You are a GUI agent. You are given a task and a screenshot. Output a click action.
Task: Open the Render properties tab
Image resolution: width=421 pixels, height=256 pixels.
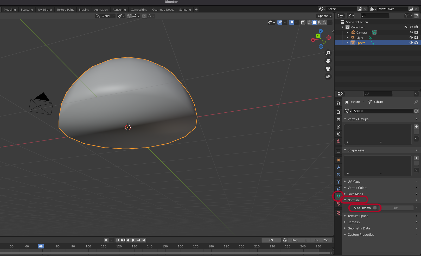point(339,112)
